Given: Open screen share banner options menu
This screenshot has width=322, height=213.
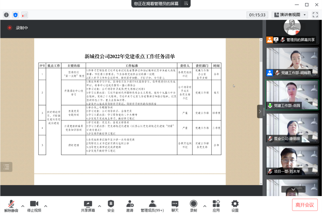Looking at the screenshot, I should pyautogui.click(x=186, y=4).
